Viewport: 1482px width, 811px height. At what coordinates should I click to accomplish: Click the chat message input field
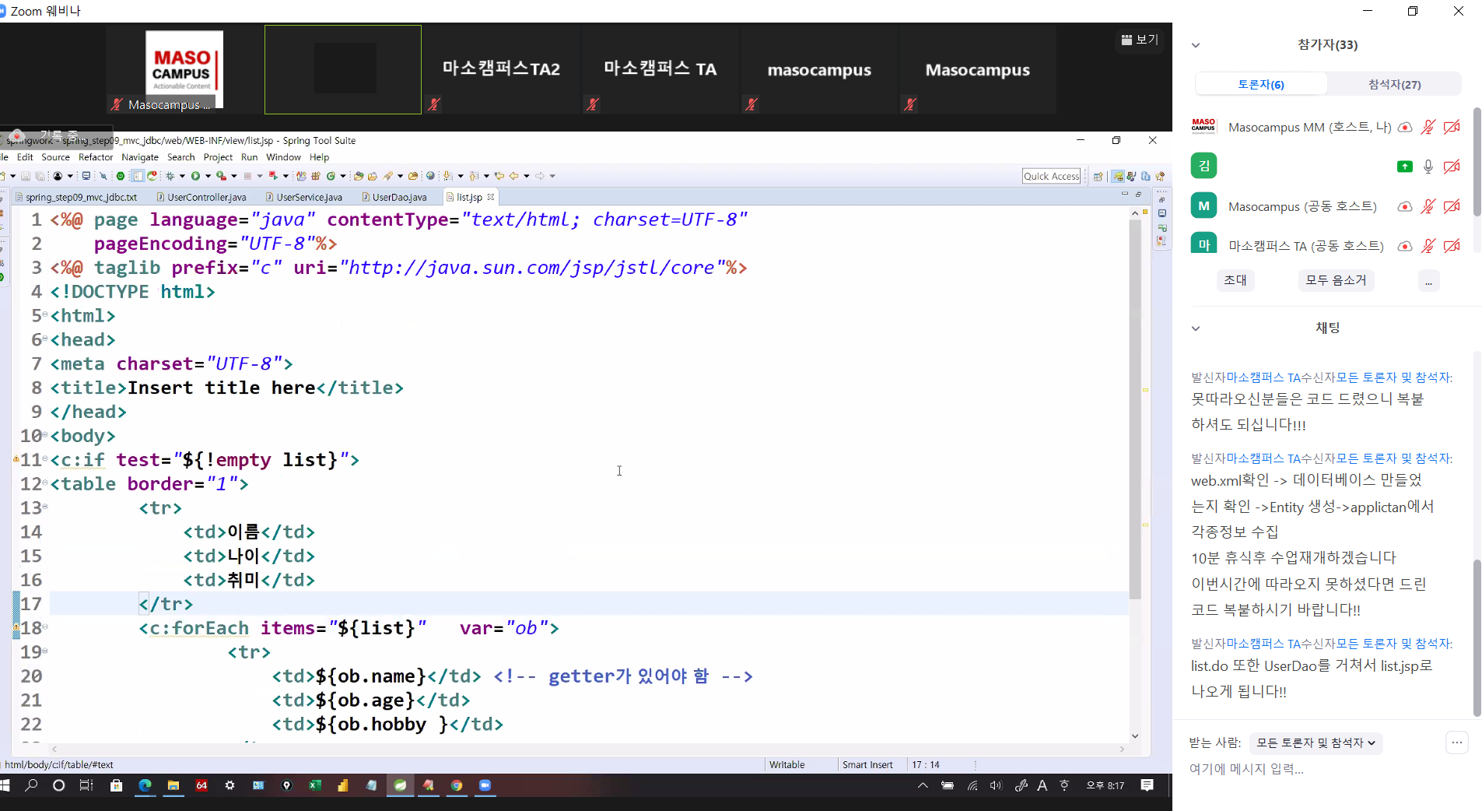tap(1323, 769)
